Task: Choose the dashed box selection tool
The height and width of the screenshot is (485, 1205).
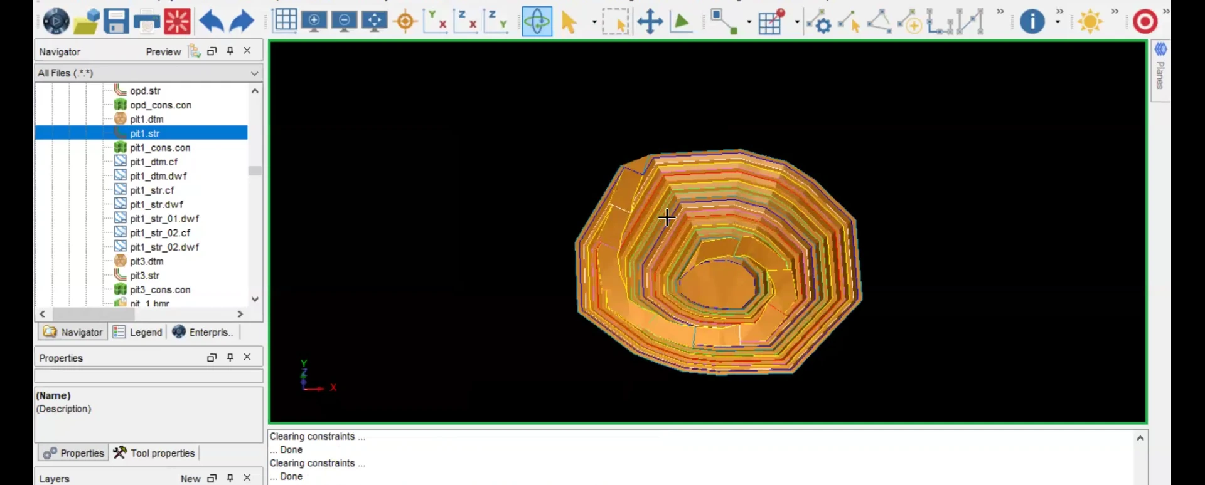Action: (615, 21)
